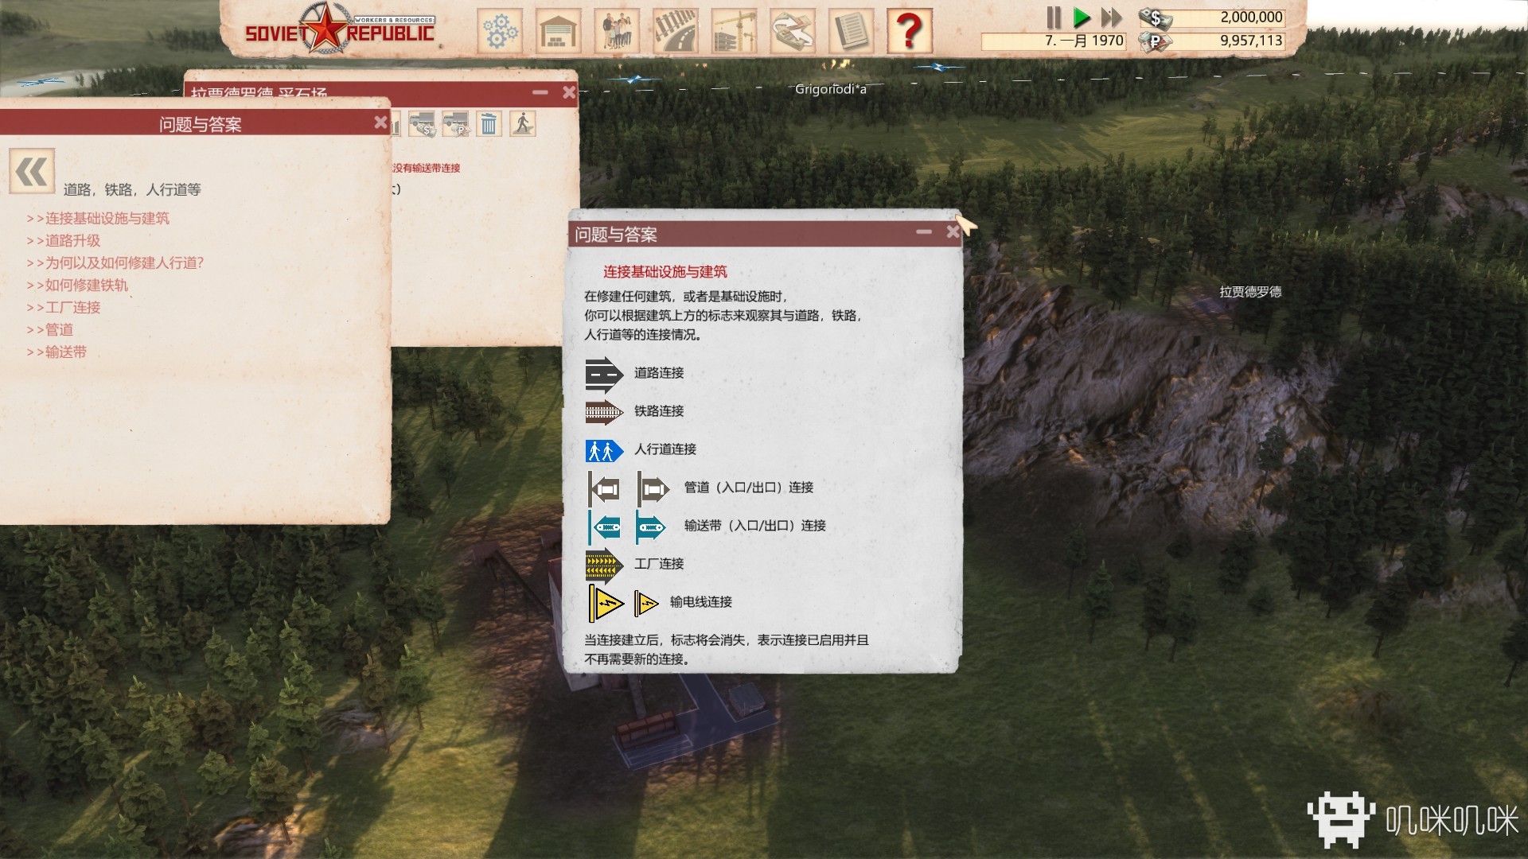Open the document statistics icon

click(x=852, y=31)
